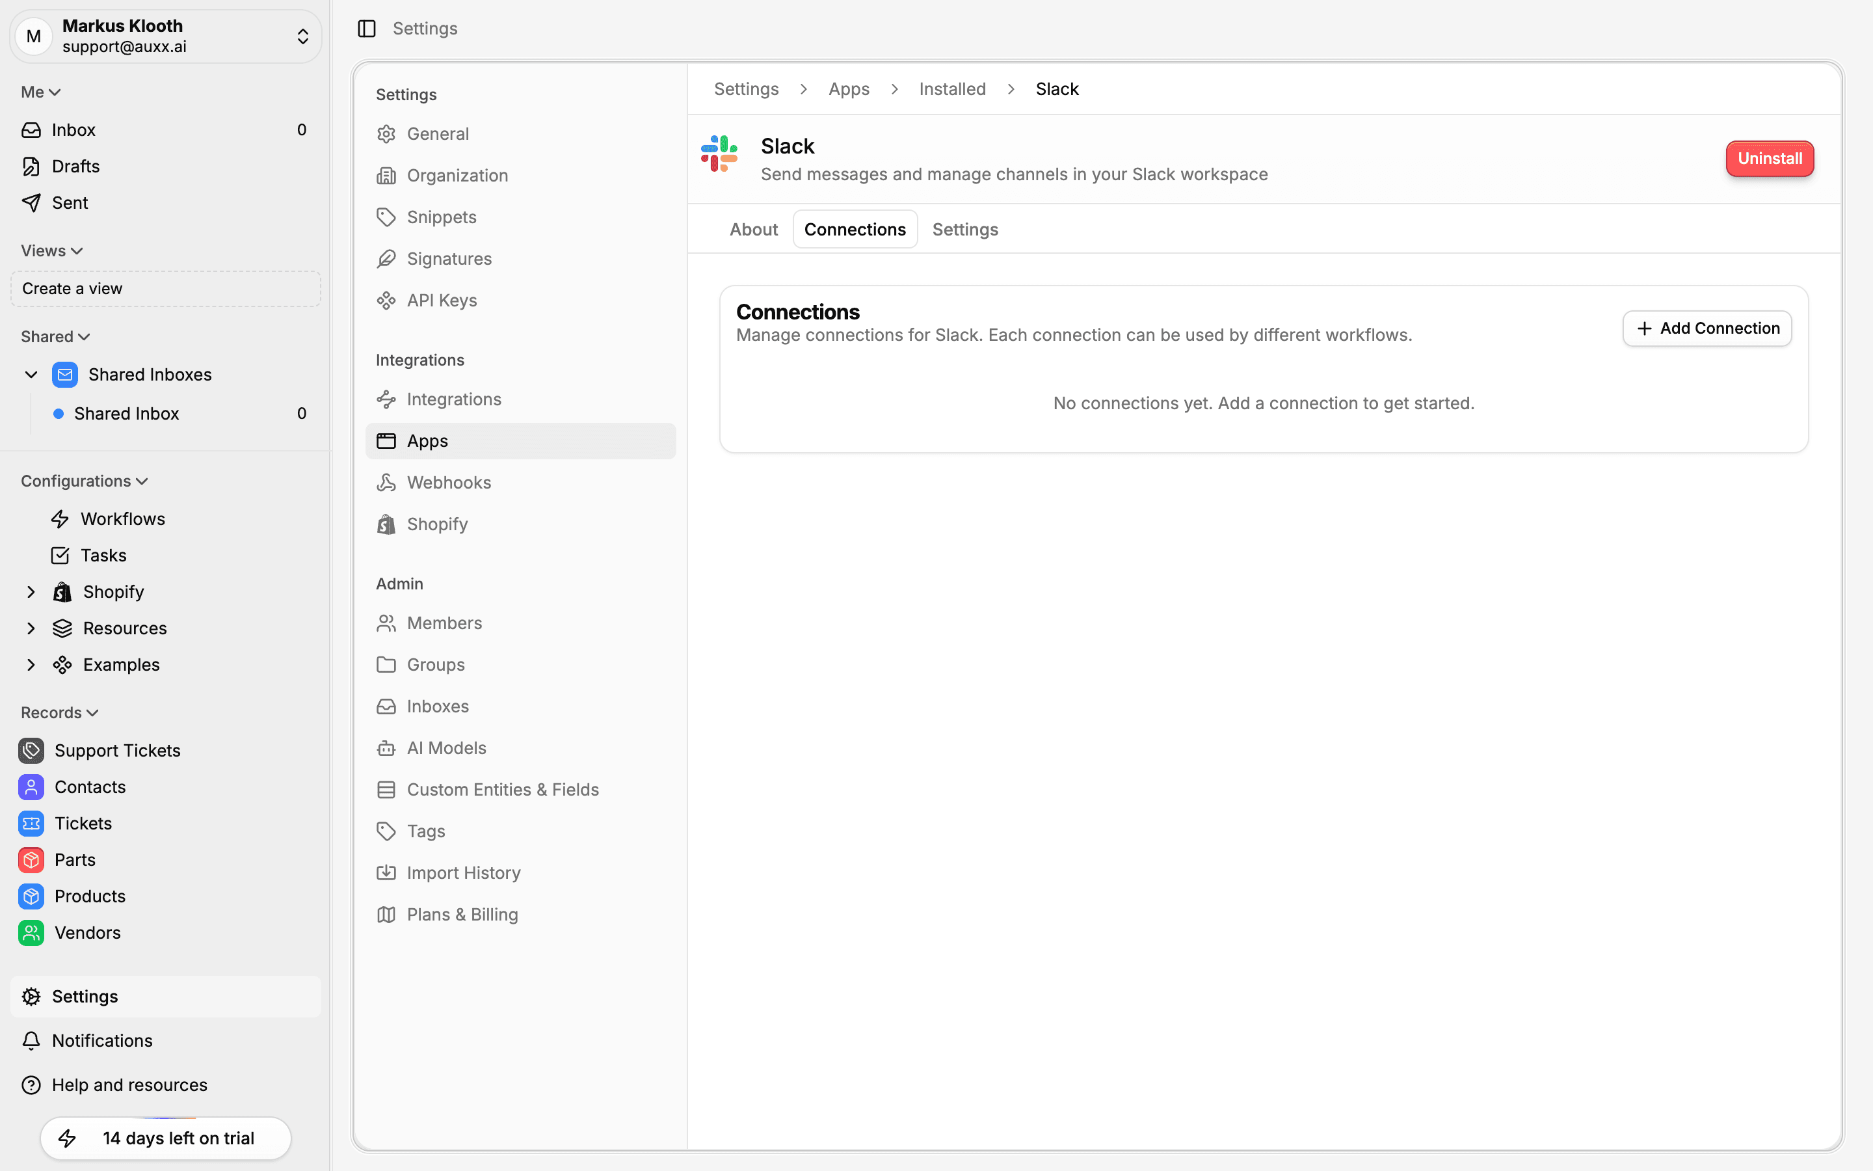Uninstall the Slack app
Image resolution: width=1873 pixels, height=1171 pixels.
pos(1770,159)
